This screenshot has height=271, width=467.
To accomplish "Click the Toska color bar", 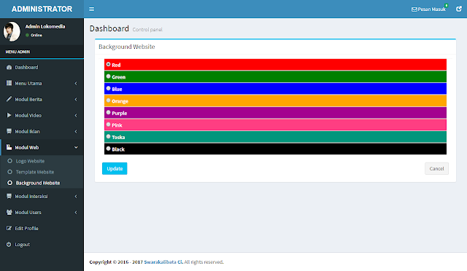I will pyautogui.click(x=275, y=137).
